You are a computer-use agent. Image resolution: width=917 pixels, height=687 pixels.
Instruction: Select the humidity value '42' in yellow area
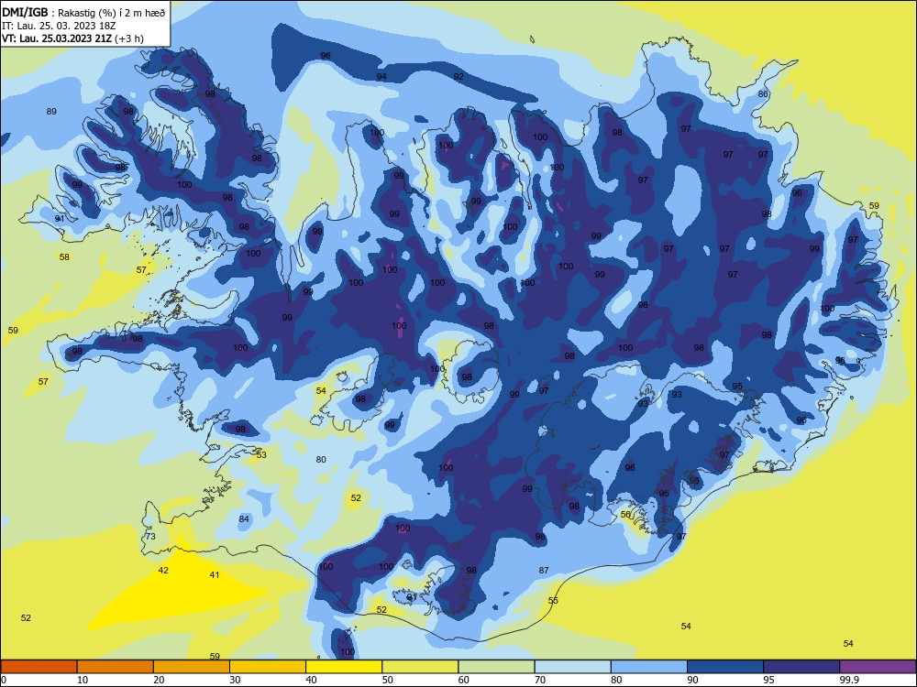(x=163, y=570)
